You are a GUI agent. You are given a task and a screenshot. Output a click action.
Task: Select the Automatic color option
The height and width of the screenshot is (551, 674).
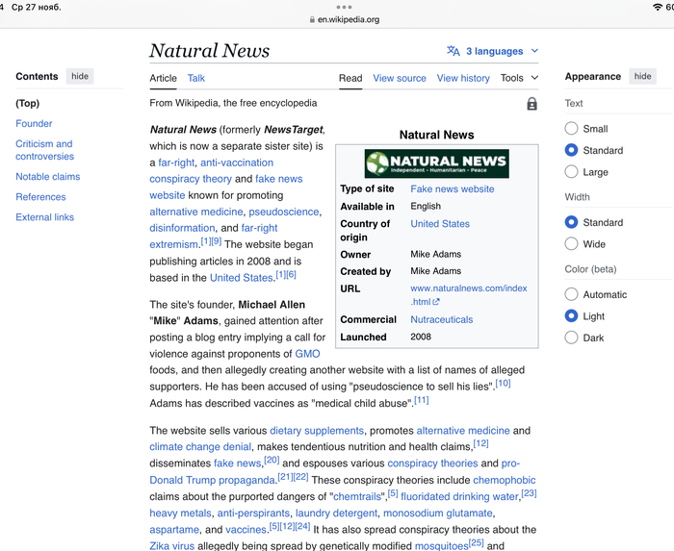572,294
